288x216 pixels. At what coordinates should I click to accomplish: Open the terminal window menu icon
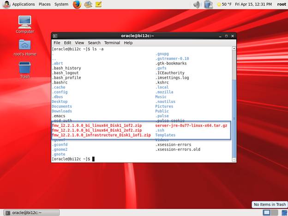(55, 36)
